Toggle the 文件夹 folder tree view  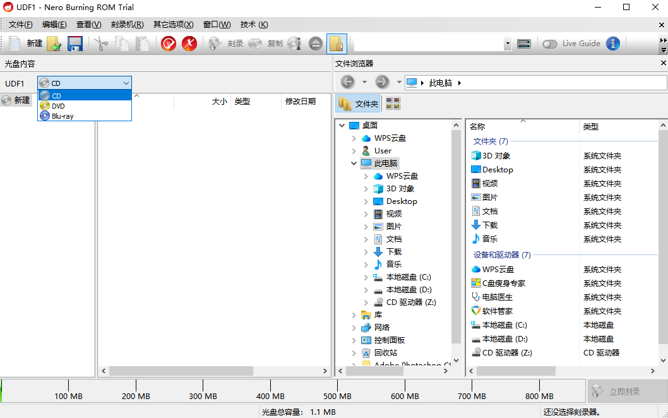(359, 104)
